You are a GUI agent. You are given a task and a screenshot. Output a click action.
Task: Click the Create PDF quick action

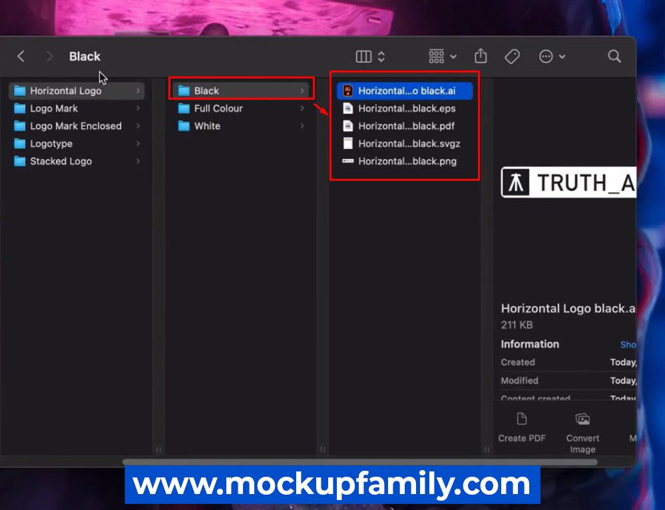(522, 427)
